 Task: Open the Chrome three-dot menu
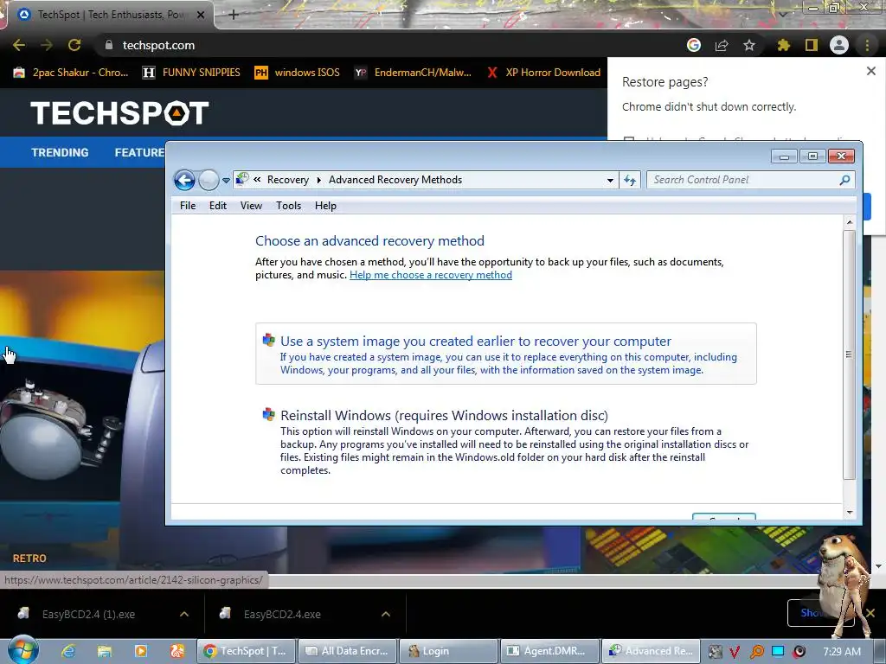867,45
